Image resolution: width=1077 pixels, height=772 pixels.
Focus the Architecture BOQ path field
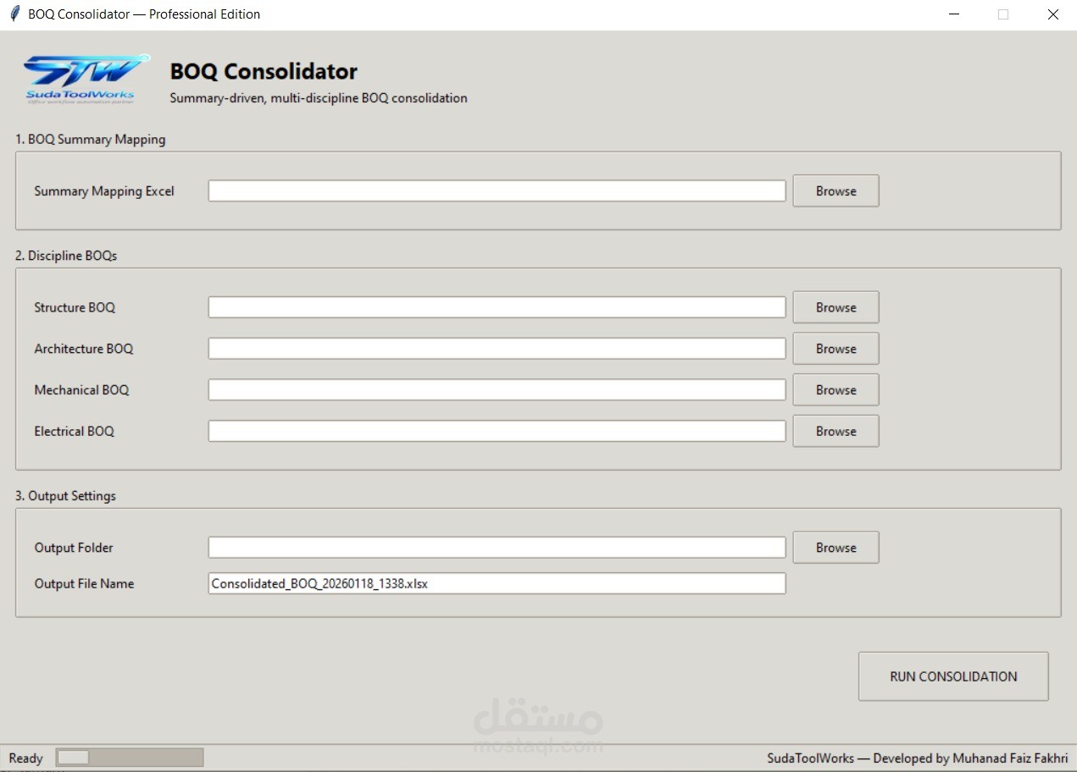[497, 349]
